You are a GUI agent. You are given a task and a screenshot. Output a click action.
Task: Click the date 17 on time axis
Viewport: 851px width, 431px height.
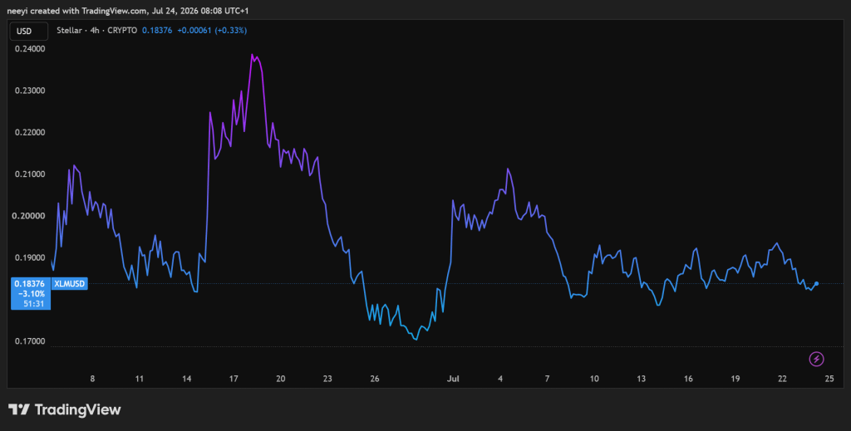tap(234, 379)
